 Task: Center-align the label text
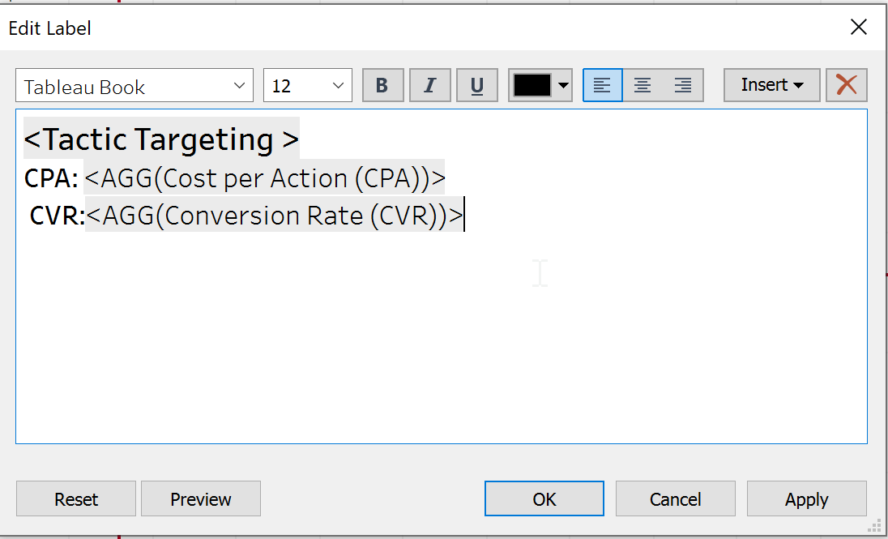[643, 86]
